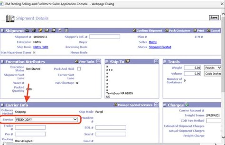Screen dimensions: 225x145
Task: Click the COD Pay Method input field
Action: point(214,121)
